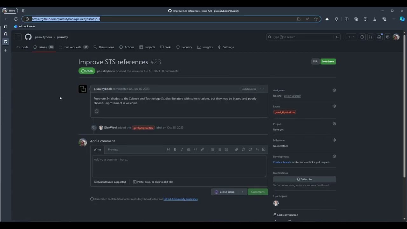Apply italic formatting in comment editor

coord(182,149)
